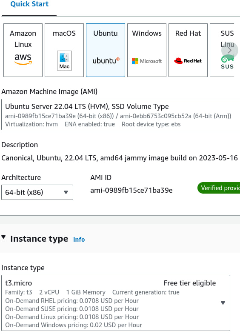This screenshot has height=334, width=240.
Task: Select the SUSE Linux chameleon tile
Action: [222, 50]
